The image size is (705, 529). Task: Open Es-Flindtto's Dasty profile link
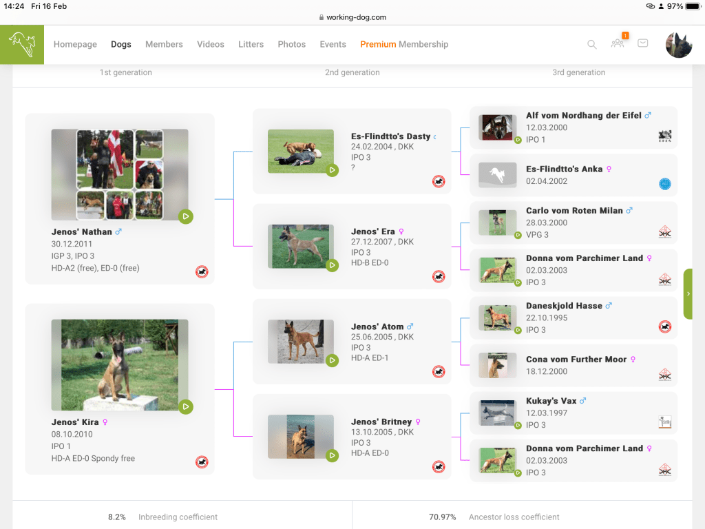click(390, 136)
